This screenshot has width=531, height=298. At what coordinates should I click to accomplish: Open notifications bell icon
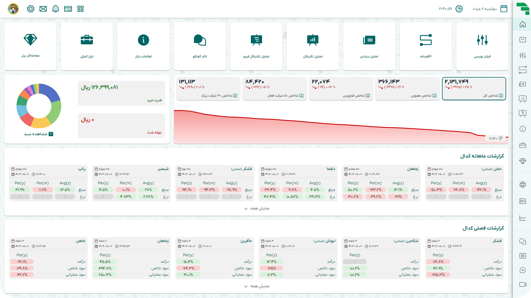(x=56, y=9)
